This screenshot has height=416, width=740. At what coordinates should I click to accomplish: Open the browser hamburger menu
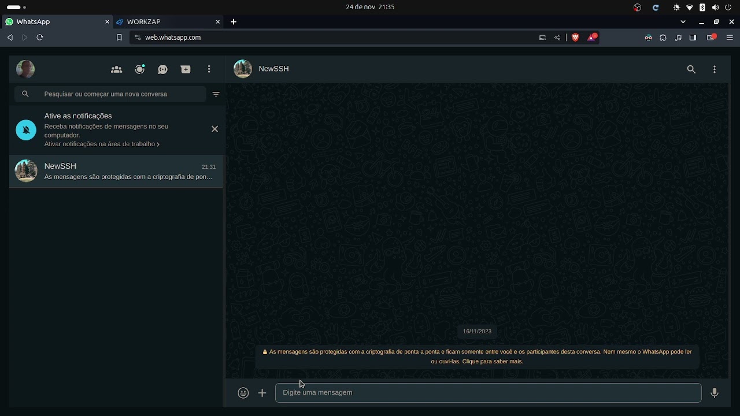click(x=730, y=38)
